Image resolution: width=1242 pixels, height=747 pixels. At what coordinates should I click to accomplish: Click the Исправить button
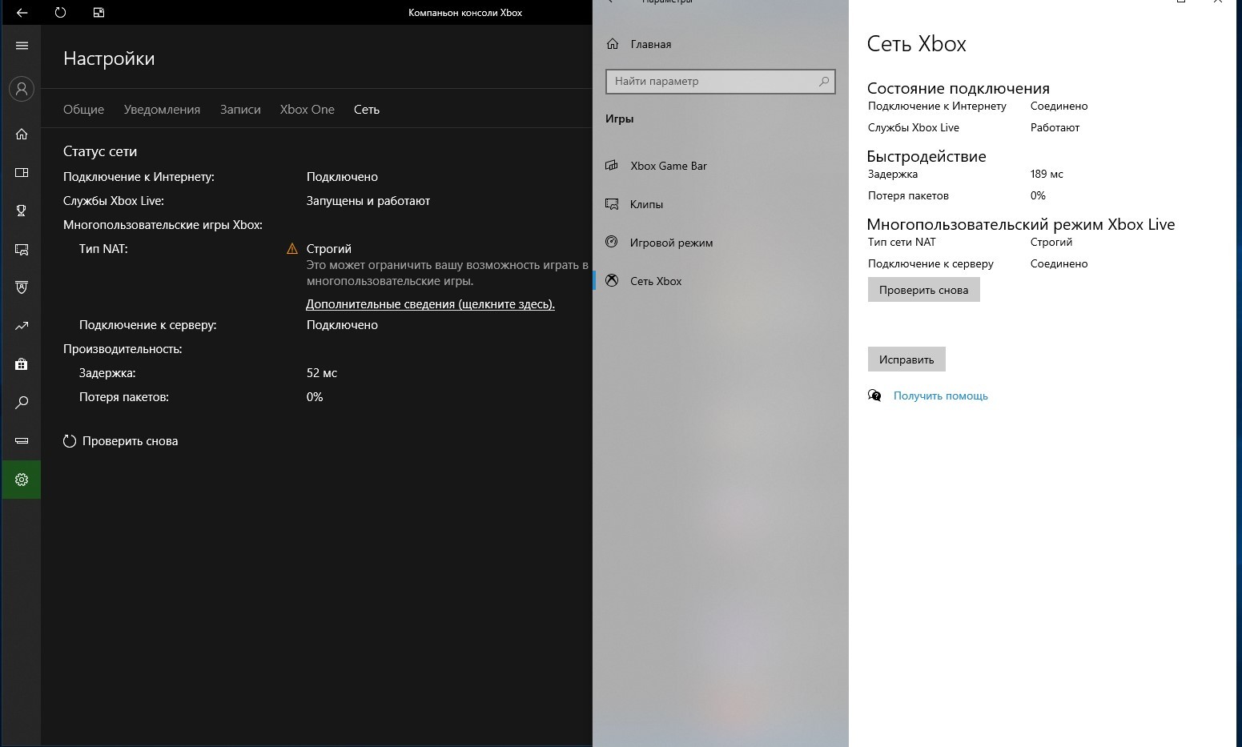[906, 359]
